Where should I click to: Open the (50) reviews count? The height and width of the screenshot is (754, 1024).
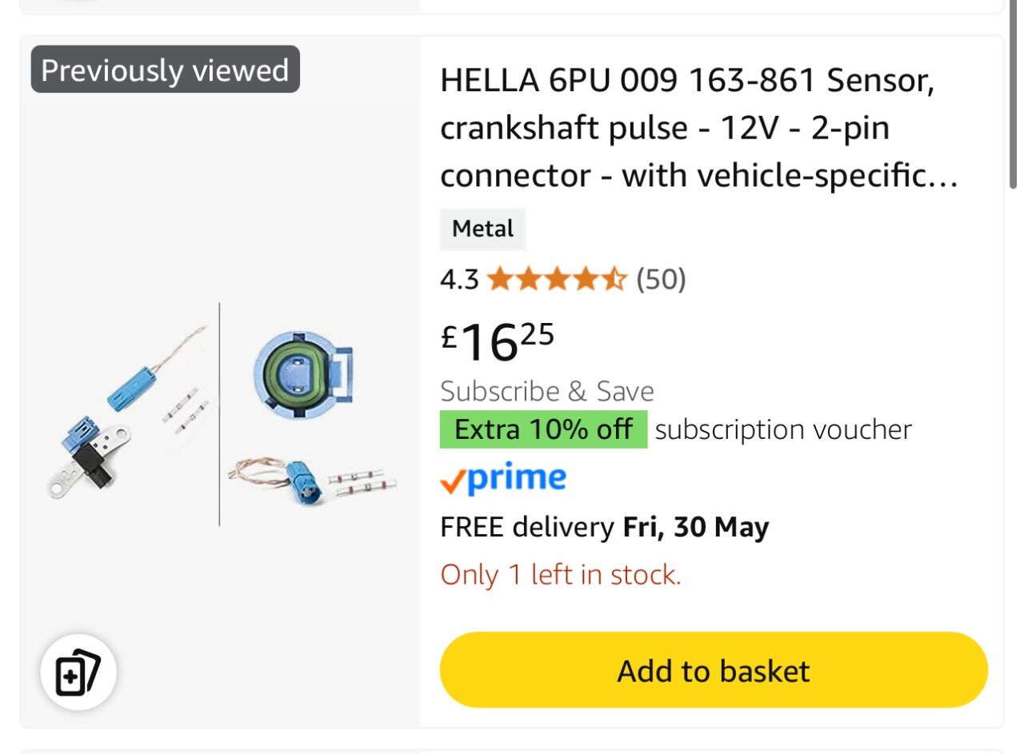(x=661, y=279)
